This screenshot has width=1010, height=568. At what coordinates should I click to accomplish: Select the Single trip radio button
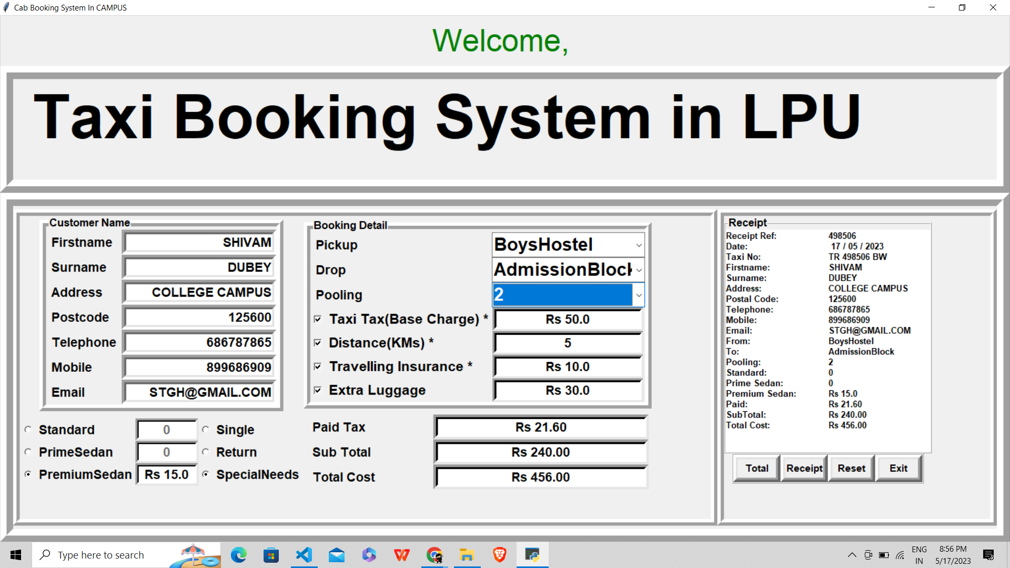(x=206, y=429)
